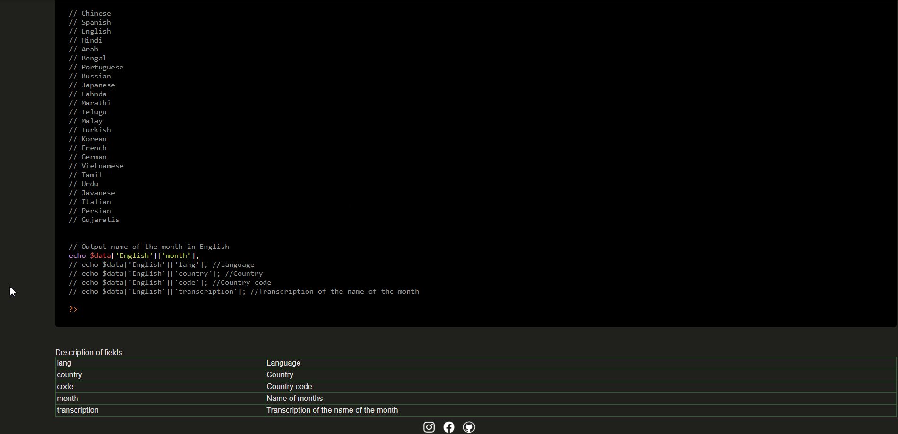Open the Facebook icon link

[x=449, y=427]
